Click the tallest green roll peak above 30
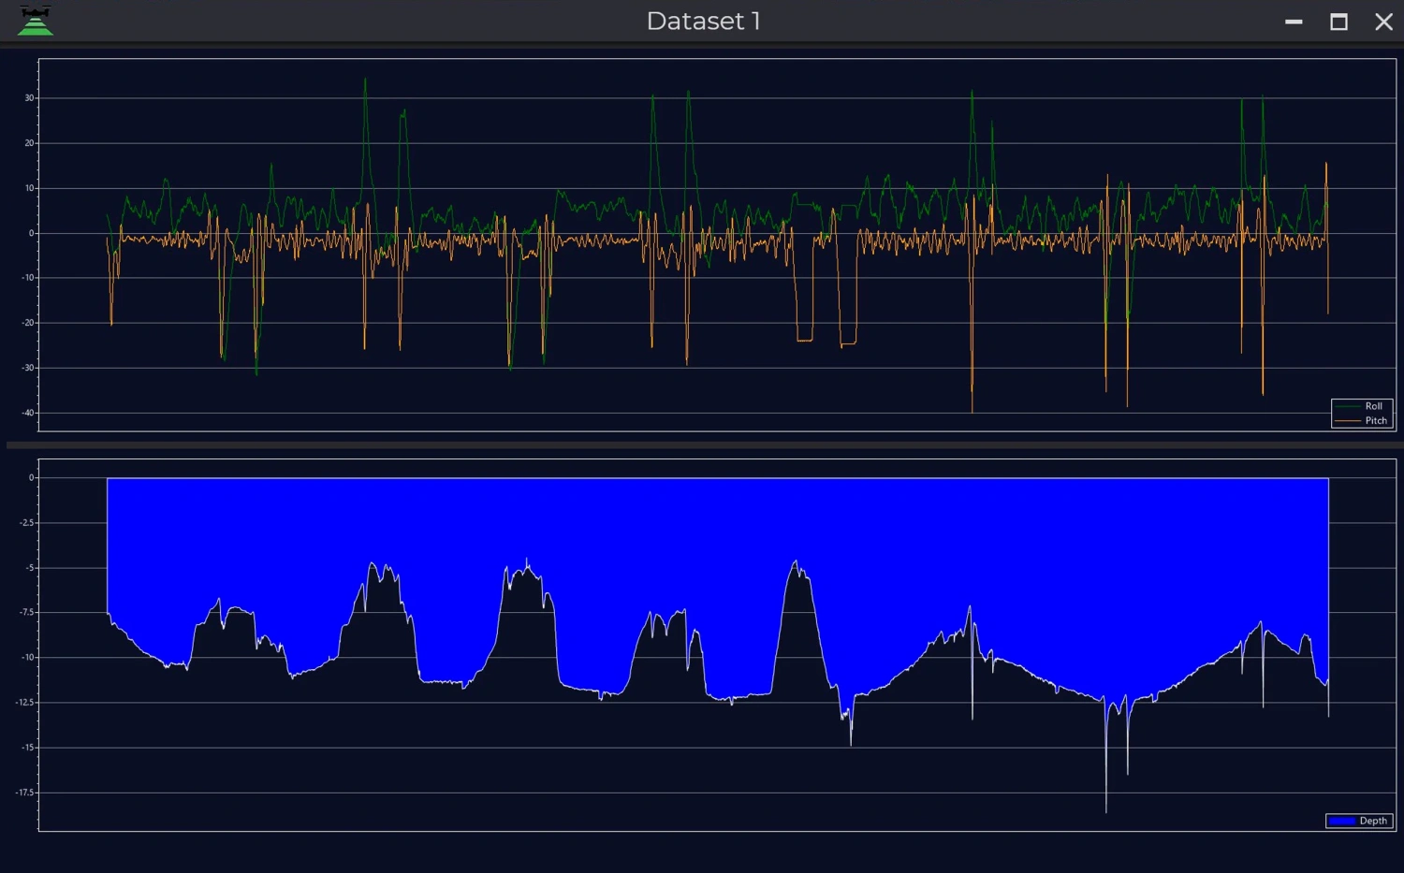The image size is (1404, 873). [365, 82]
